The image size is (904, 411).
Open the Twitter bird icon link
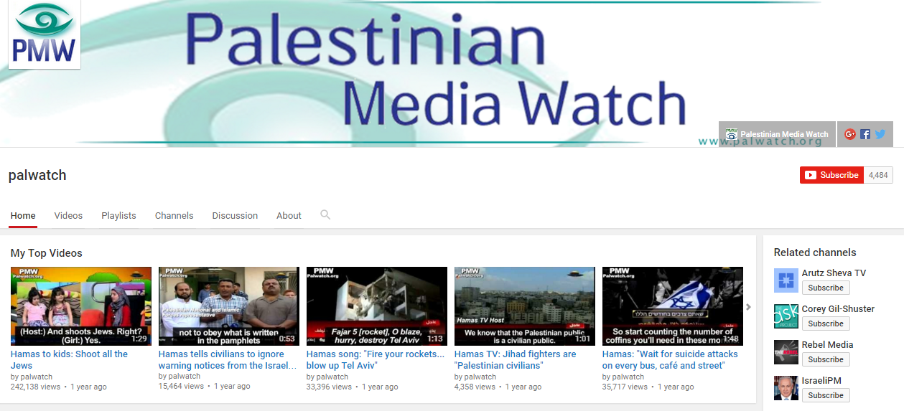[880, 134]
